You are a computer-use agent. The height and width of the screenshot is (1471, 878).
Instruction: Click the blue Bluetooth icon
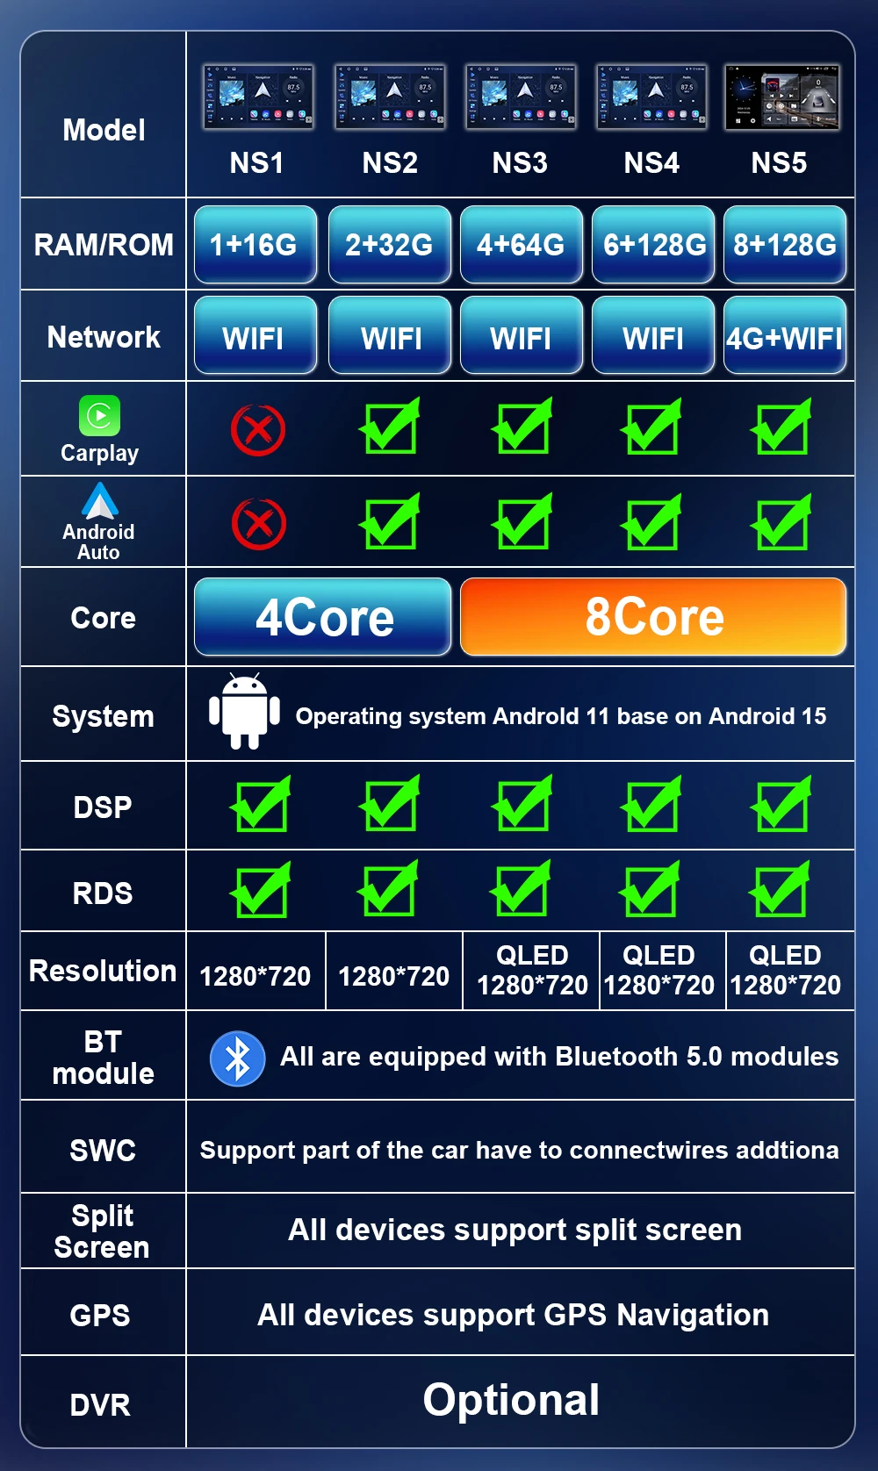click(x=237, y=1058)
